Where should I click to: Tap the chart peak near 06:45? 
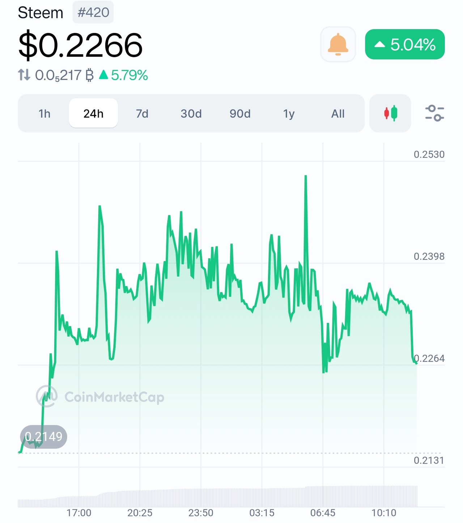[306, 177]
